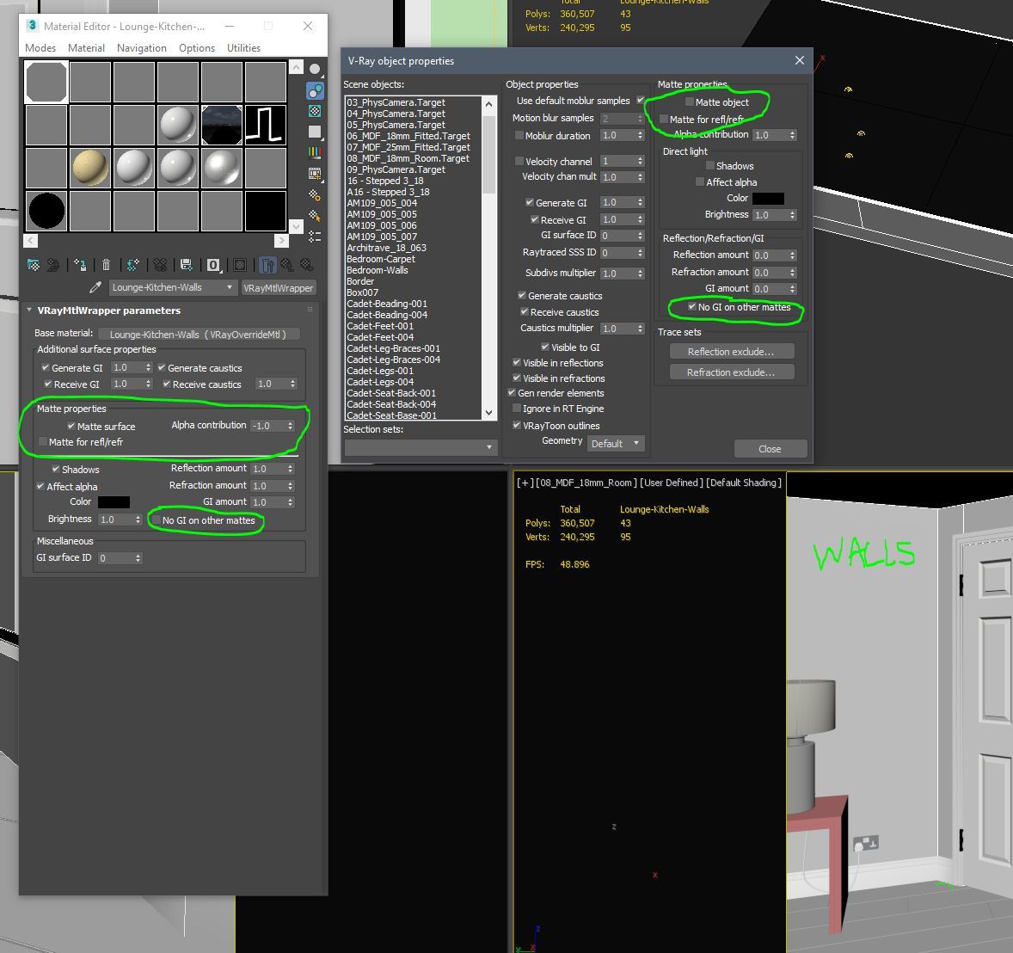Viewport: 1013px width, 953px height.
Task: Toggle Visible in reflections checkbox
Action: [x=517, y=362]
